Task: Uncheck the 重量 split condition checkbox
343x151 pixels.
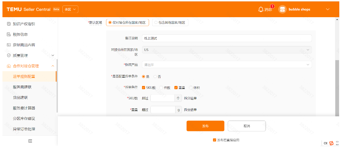Action: pyautogui.click(x=176, y=88)
